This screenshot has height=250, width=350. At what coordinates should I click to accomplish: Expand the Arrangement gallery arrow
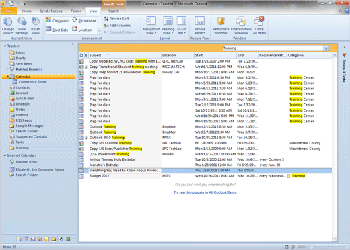[x=100, y=31]
